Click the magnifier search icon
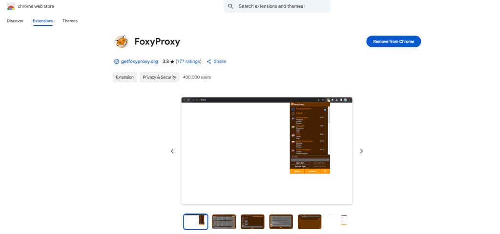This screenshot has width=500, height=234. click(231, 6)
